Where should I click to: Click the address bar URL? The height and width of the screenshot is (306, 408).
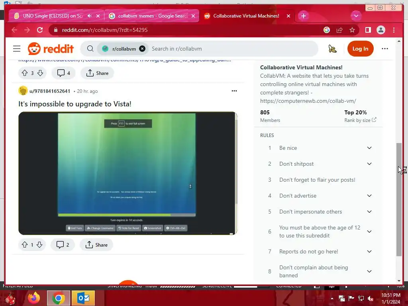click(x=105, y=30)
